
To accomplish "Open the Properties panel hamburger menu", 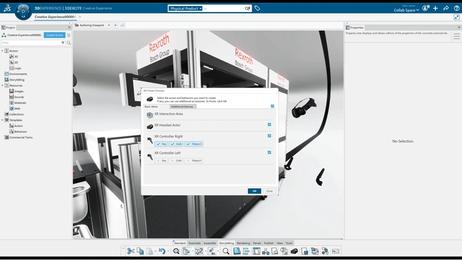I will point(457,37).
